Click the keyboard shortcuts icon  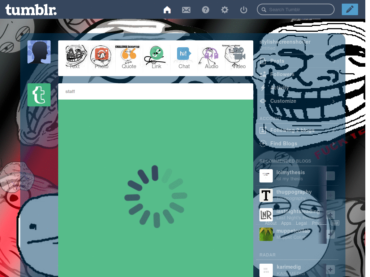(335, 223)
